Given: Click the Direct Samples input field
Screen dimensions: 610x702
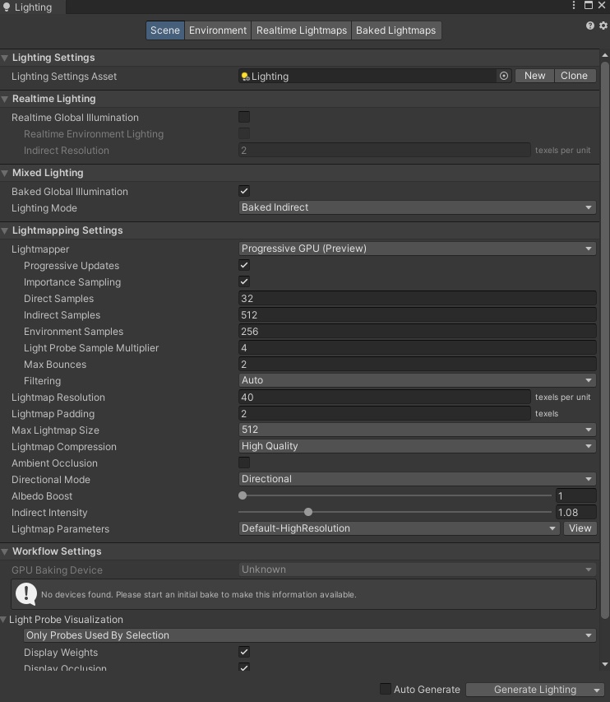Looking at the screenshot, I should pyautogui.click(x=418, y=298).
